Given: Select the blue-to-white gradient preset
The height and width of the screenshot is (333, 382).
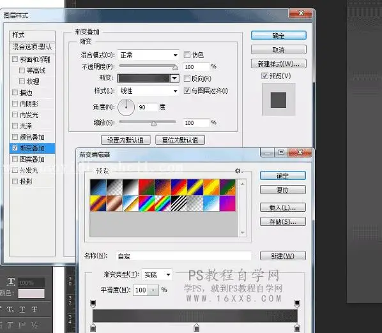Looking at the screenshot, I should tap(211, 204).
